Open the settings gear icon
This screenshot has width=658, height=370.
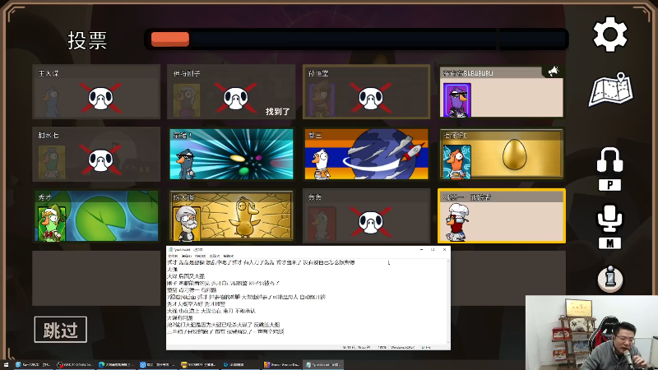point(610,35)
